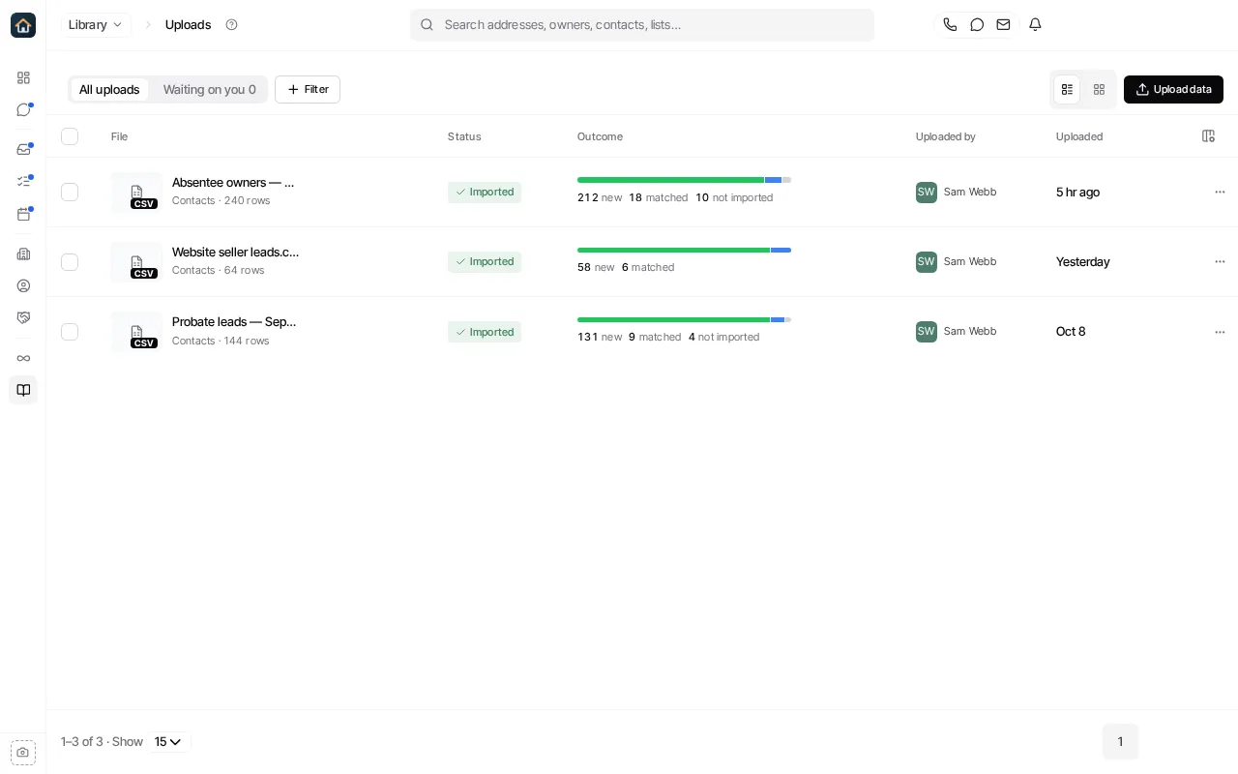Viewport: 1238px width, 774px height.
Task: Select the Waiting on you tab
Action: (x=210, y=89)
